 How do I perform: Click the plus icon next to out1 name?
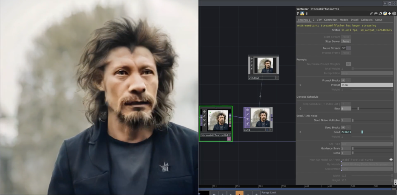tap(271, 130)
